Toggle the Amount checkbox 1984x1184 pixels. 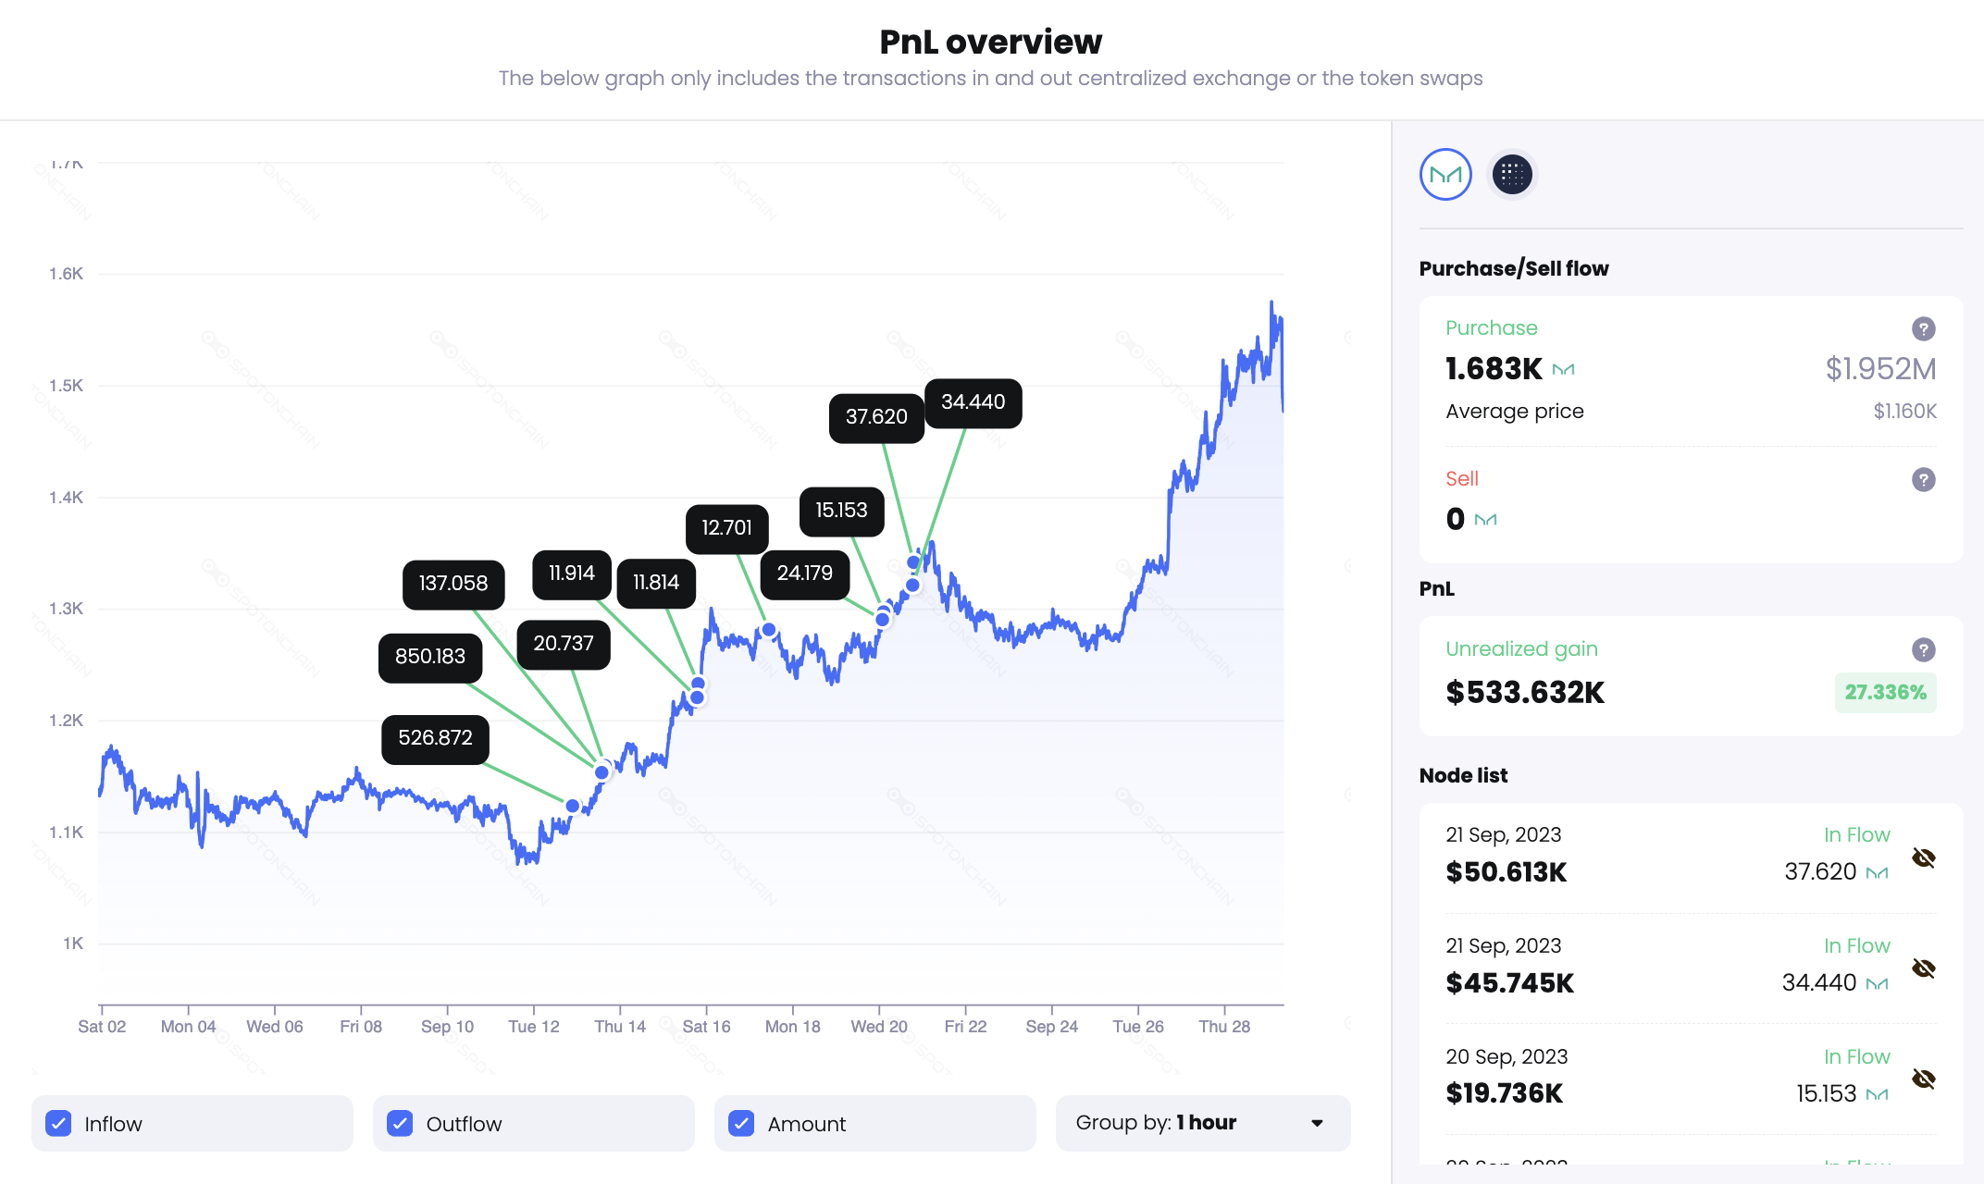(741, 1123)
